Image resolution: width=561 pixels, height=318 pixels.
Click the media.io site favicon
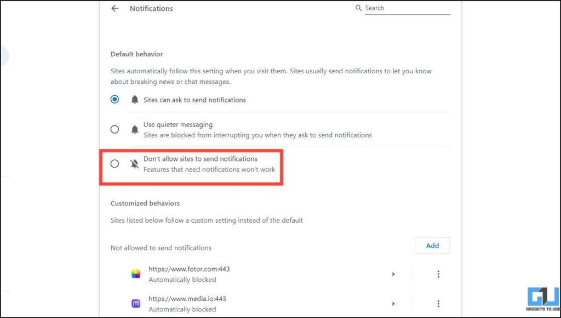(x=135, y=303)
